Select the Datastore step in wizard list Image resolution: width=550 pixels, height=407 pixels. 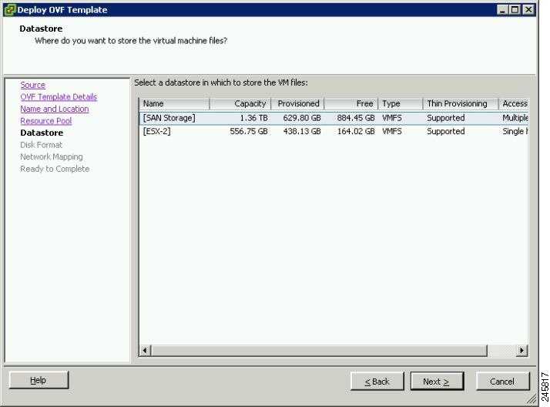tap(42, 133)
